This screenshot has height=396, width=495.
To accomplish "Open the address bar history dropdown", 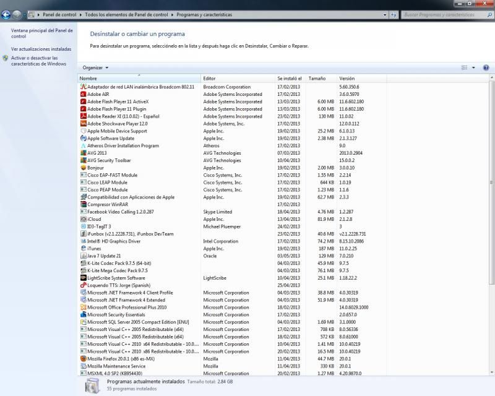I will coord(385,14).
